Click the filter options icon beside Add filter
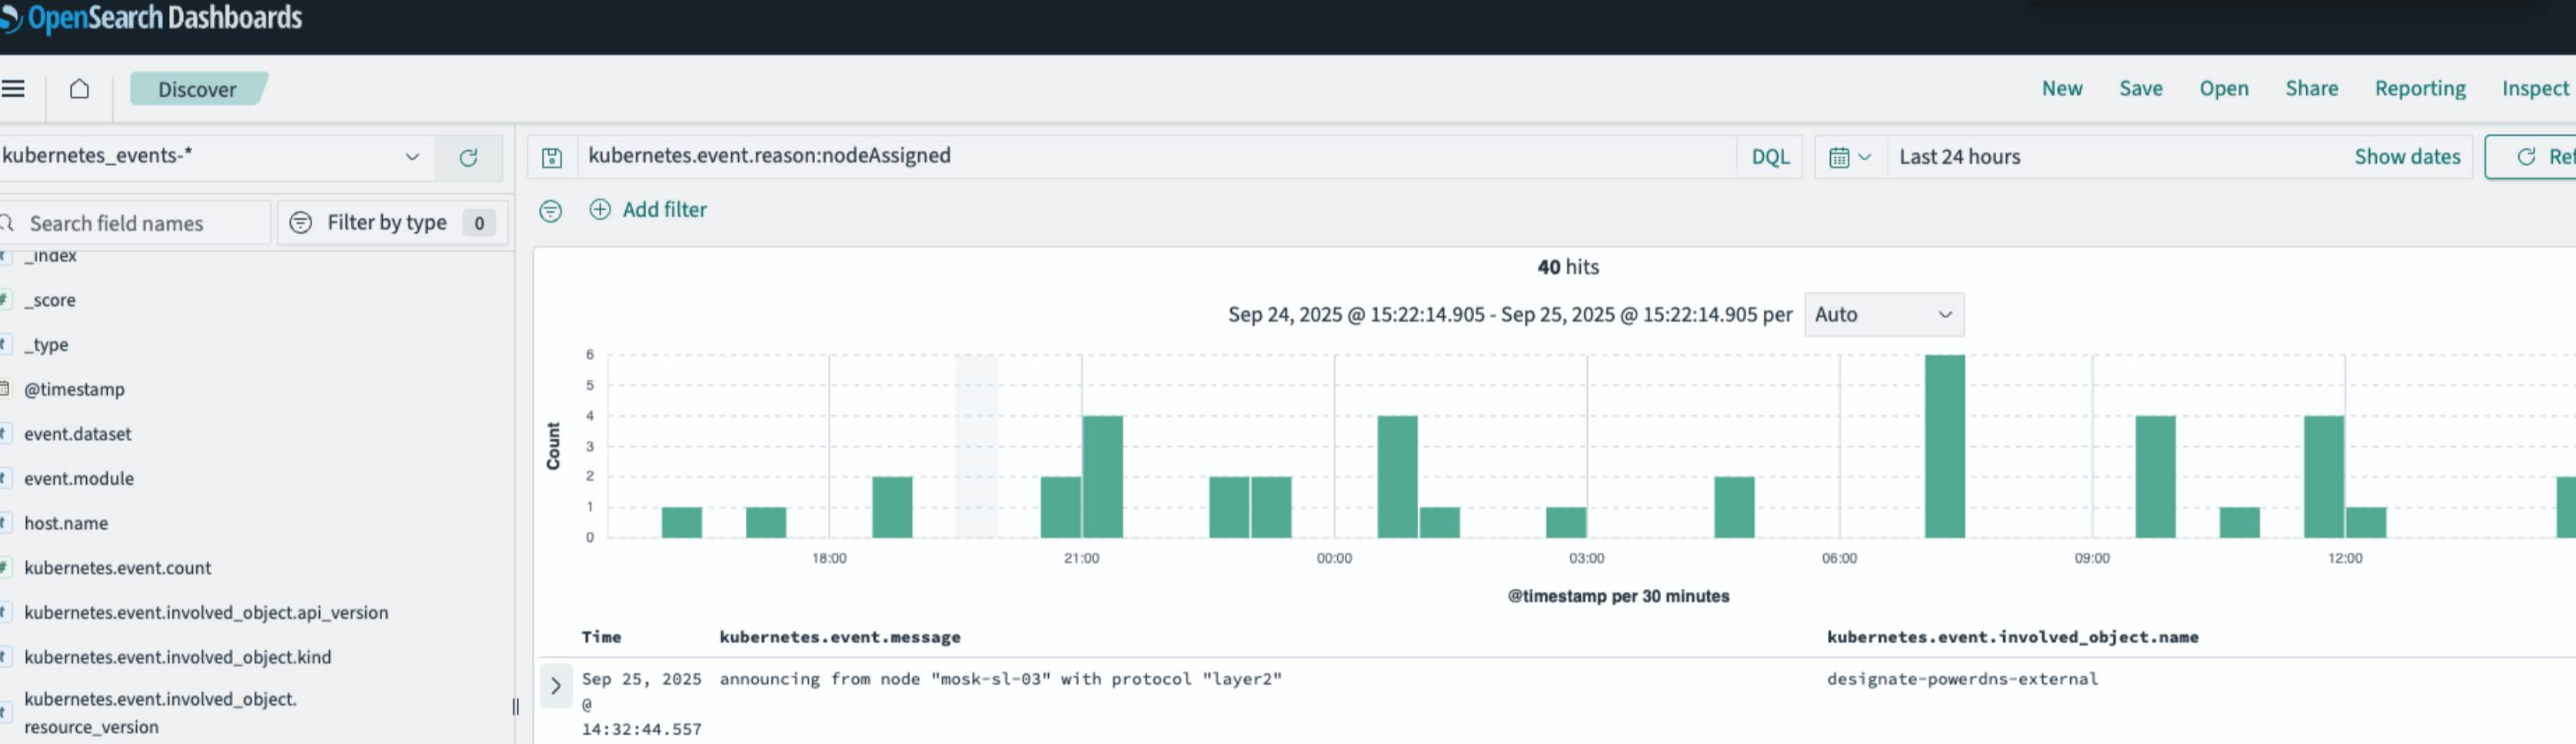The width and height of the screenshot is (2576, 744). 550,211
